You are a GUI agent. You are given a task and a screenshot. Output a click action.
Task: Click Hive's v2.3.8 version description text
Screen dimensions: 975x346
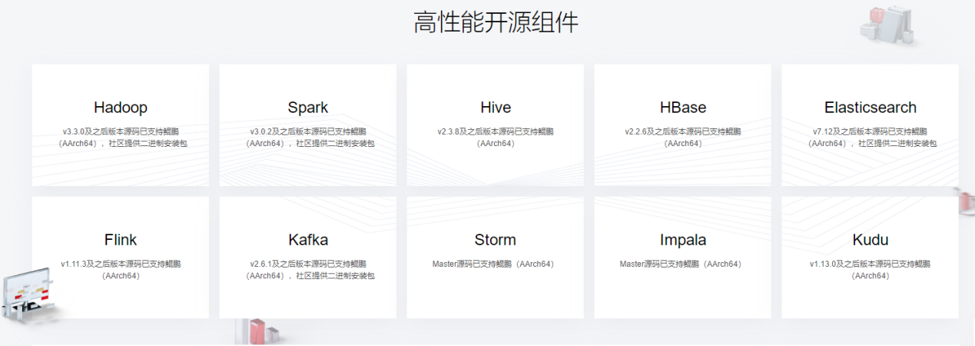point(496,138)
